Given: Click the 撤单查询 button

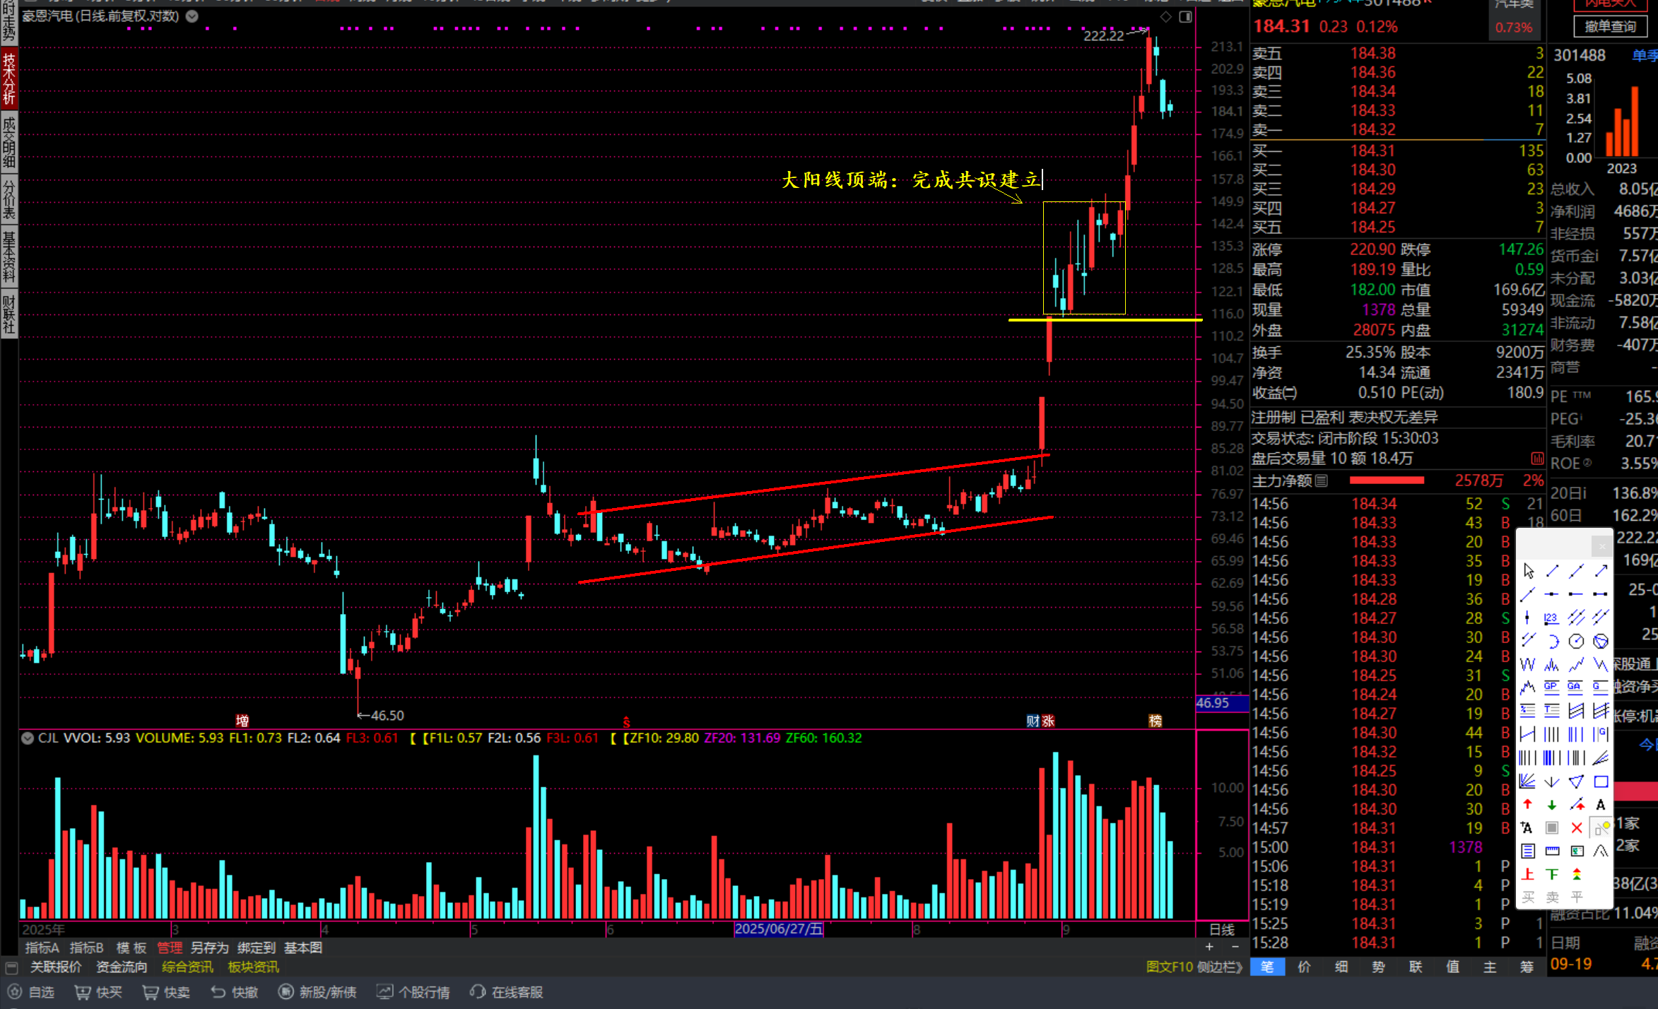Looking at the screenshot, I should (x=1610, y=27).
